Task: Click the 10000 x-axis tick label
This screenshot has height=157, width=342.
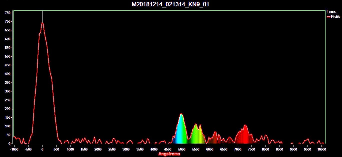Action: point(321,149)
